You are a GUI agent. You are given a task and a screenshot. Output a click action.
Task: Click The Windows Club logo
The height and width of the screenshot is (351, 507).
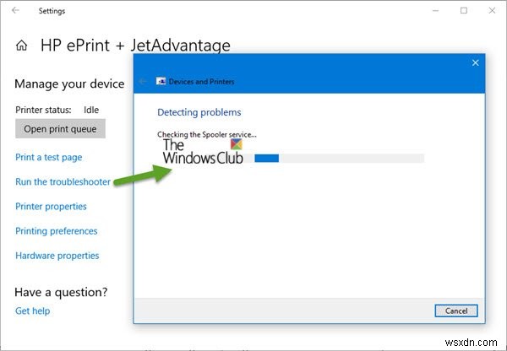pyautogui.click(x=203, y=151)
